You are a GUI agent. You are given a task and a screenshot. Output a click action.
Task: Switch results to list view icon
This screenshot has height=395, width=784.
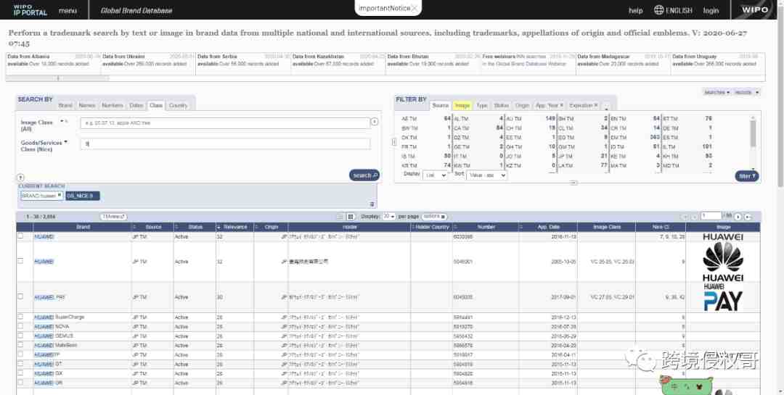click(340, 217)
